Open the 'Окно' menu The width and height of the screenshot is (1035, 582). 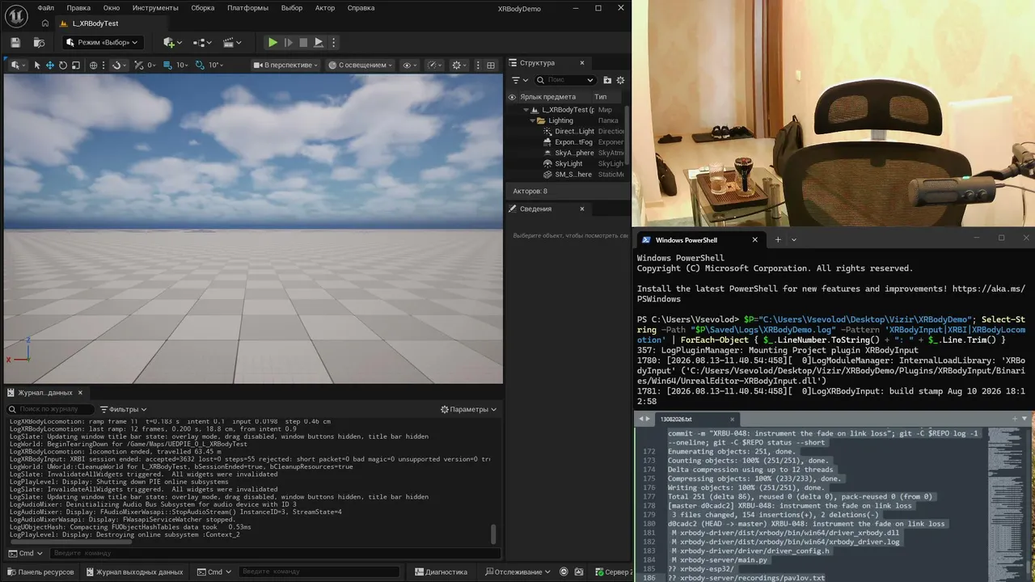point(112,8)
